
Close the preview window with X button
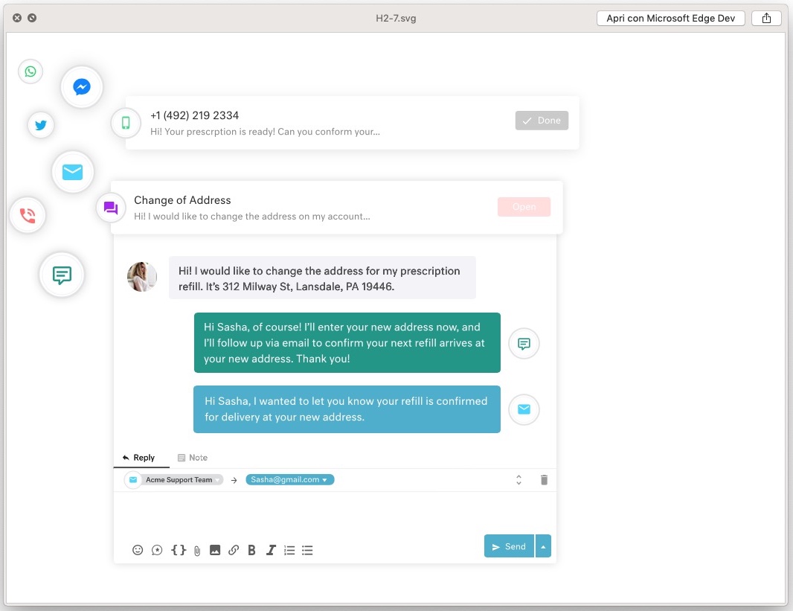[17, 18]
